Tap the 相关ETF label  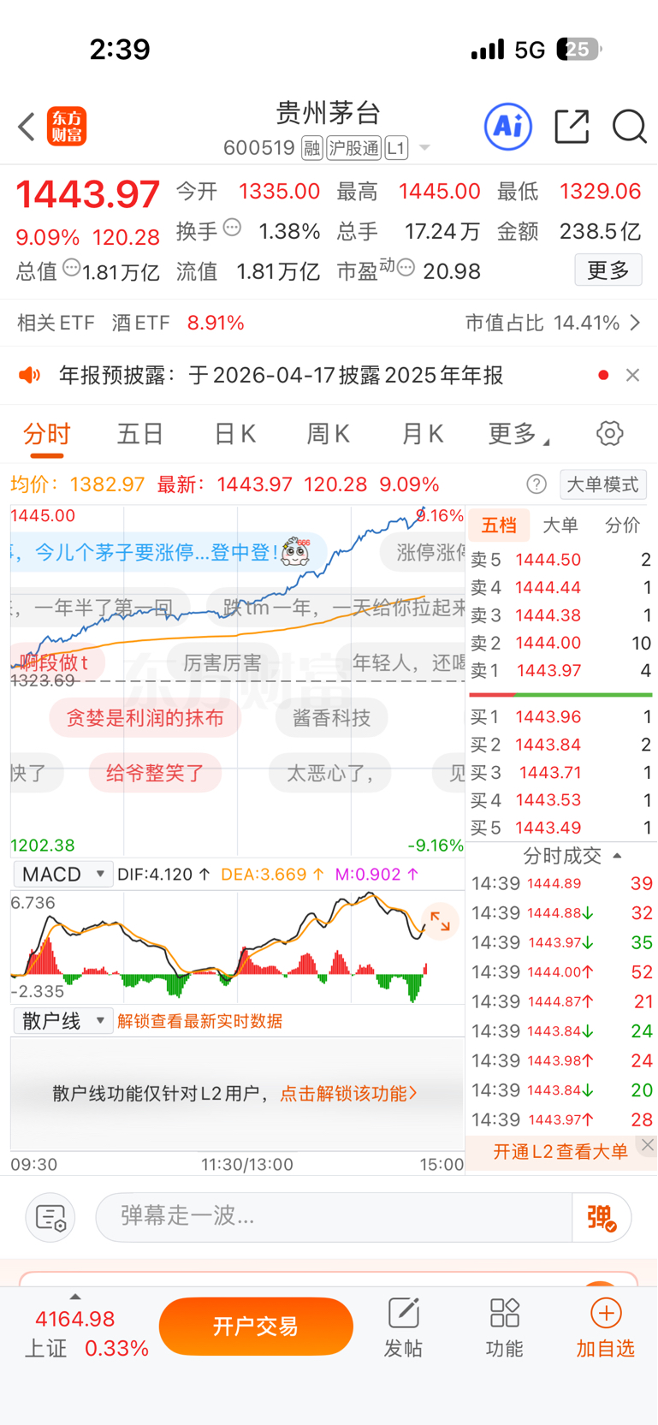click(56, 323)
